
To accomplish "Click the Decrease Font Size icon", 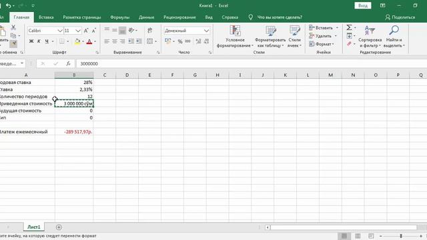I will pyautogui.click(x=93, y=31).
